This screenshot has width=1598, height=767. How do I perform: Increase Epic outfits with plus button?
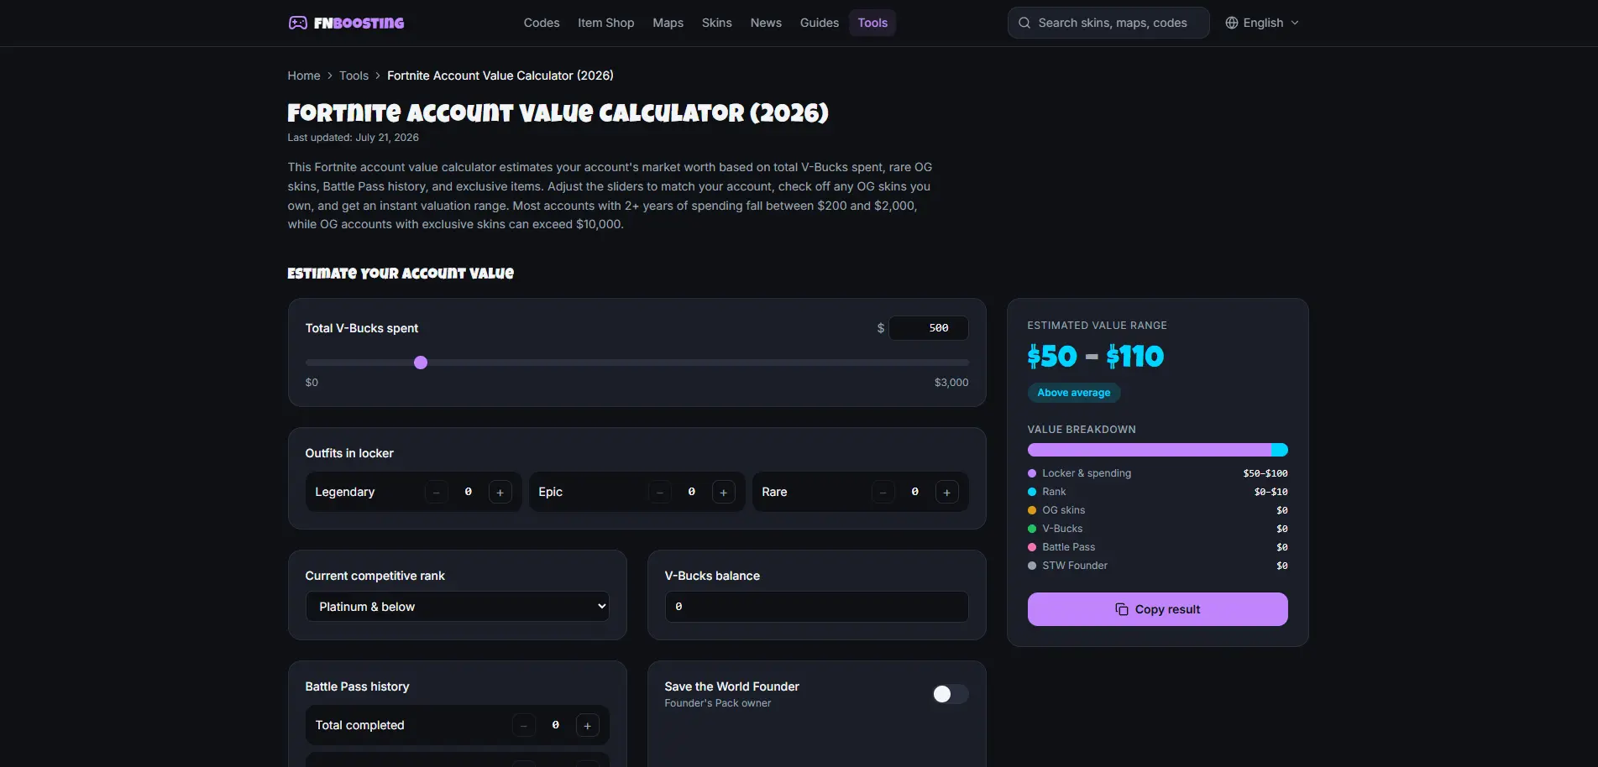(x=724, y=493)
